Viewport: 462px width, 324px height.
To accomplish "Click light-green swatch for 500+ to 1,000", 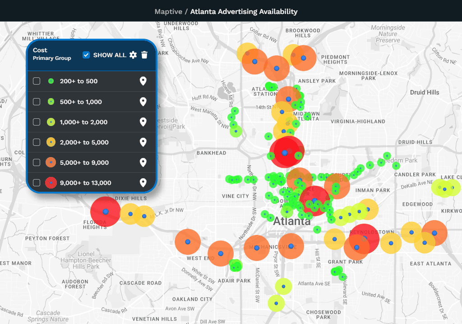I will pos(51,102).
